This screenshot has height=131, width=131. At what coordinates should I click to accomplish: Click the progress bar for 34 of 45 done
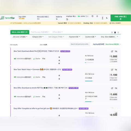click(89, 102)
